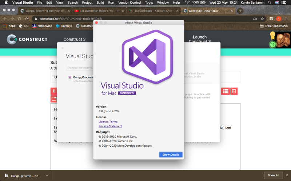
Task: Open the Other Bookmarks folder
Action: (274, 26)
